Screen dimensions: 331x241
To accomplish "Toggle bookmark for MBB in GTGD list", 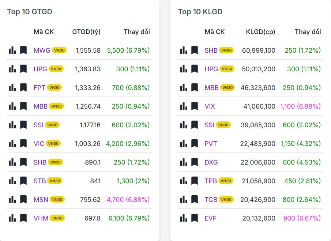I will tap(23, 106).
